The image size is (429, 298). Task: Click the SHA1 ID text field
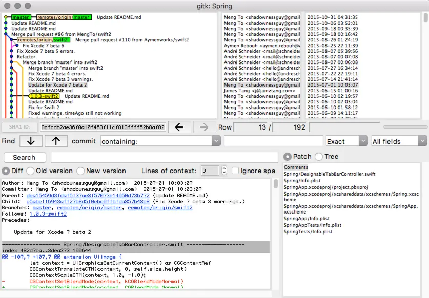103,127
